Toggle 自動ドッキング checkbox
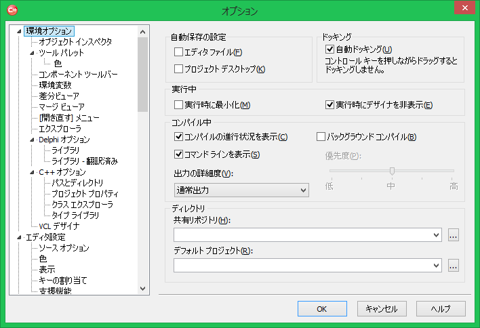 tap(330, 49)
